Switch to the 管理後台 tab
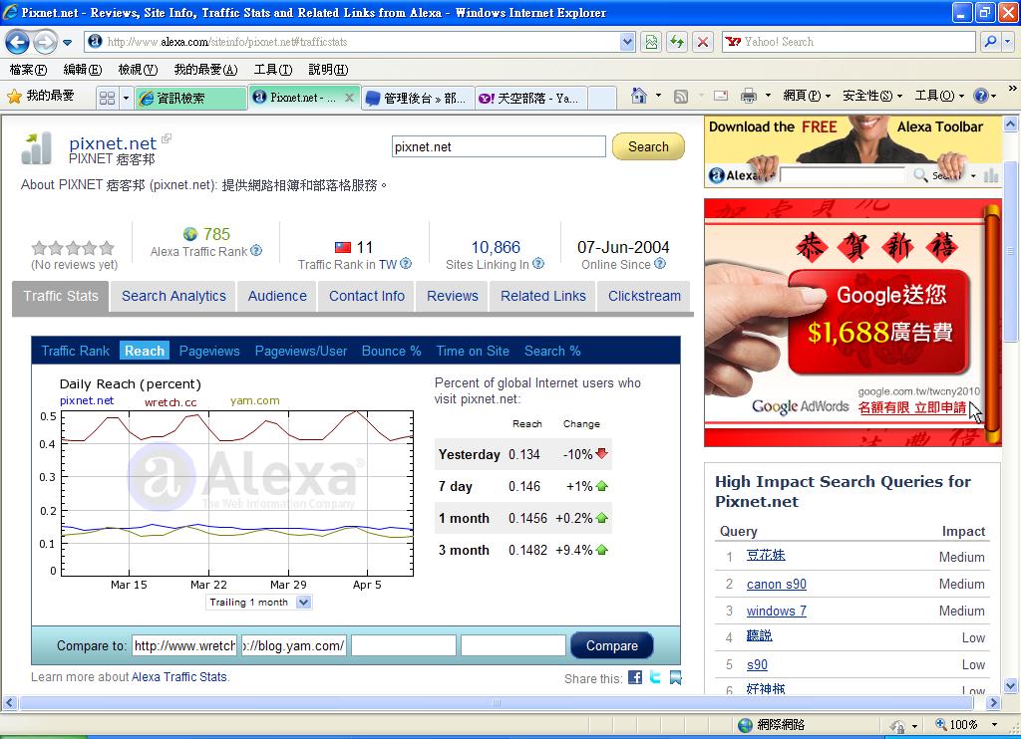 [x=418, y=99]
